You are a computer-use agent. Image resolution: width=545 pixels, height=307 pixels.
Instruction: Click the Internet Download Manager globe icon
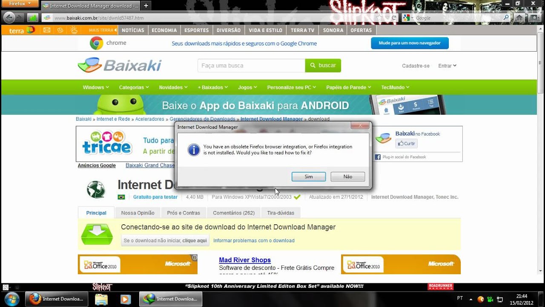coord(96,190)
